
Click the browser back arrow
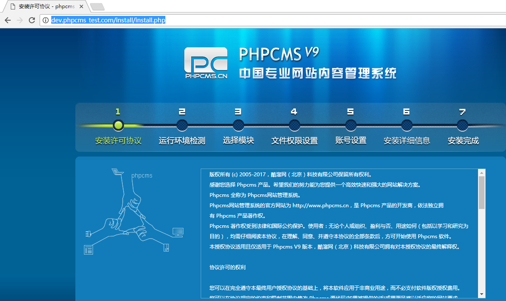(8, 20)
